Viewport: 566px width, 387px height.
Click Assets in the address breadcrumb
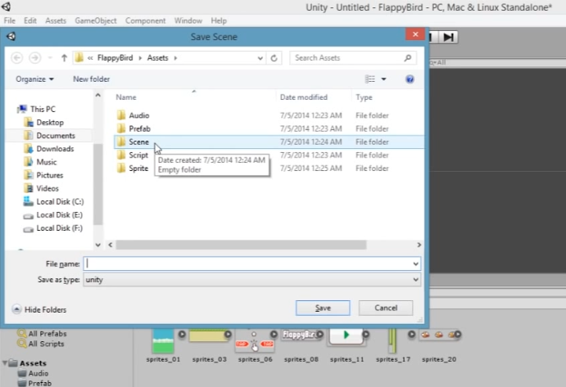157,58
